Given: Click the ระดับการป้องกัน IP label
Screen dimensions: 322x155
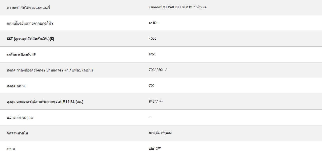Looking at the screenshot, I should point(21,54).
